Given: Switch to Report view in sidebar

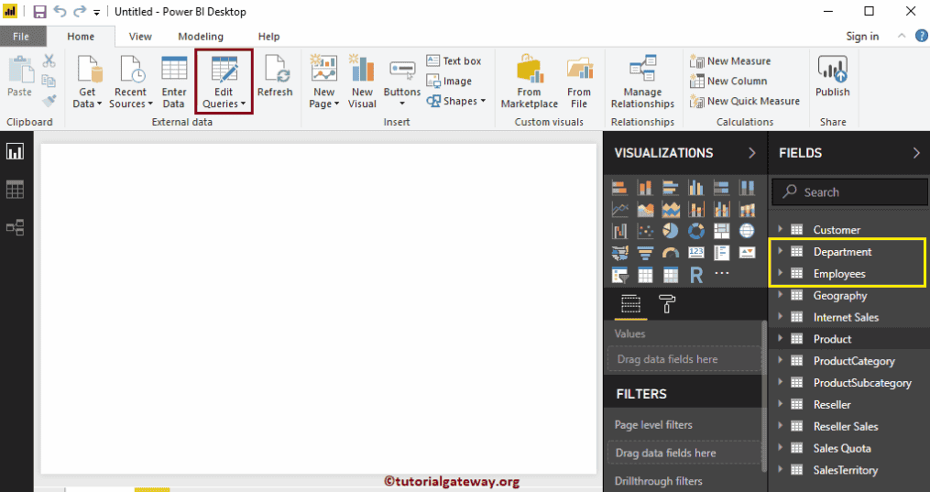Looking at the screenshot, I should pyautogui.click(x=15, y=152).
